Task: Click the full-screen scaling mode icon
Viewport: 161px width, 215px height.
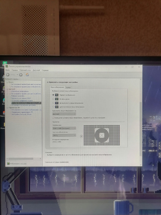Action: coord(57,99)
